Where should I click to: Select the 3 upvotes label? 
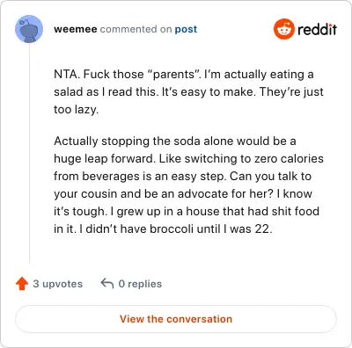click(58, 284)
